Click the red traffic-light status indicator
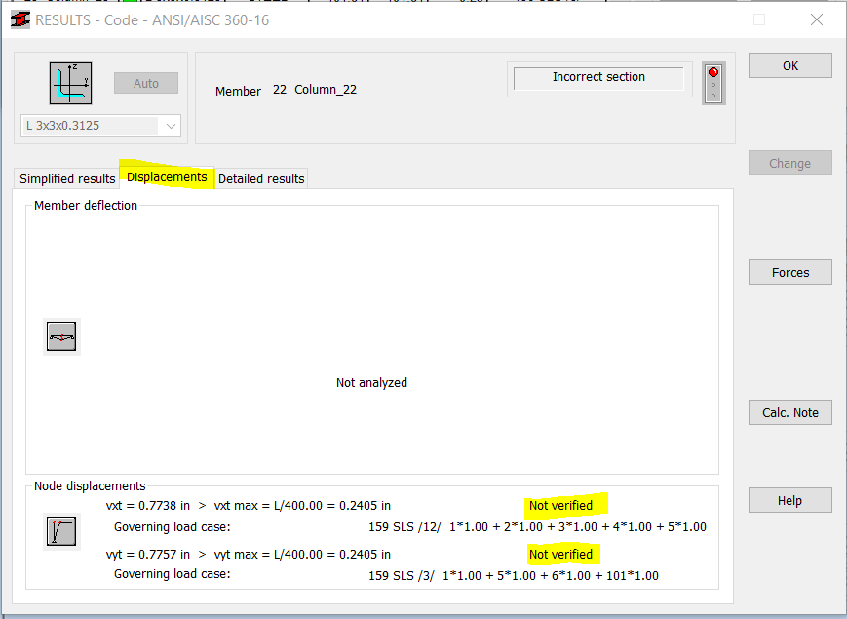This screenshot has height=619, width=847. (x=712, y=83)
